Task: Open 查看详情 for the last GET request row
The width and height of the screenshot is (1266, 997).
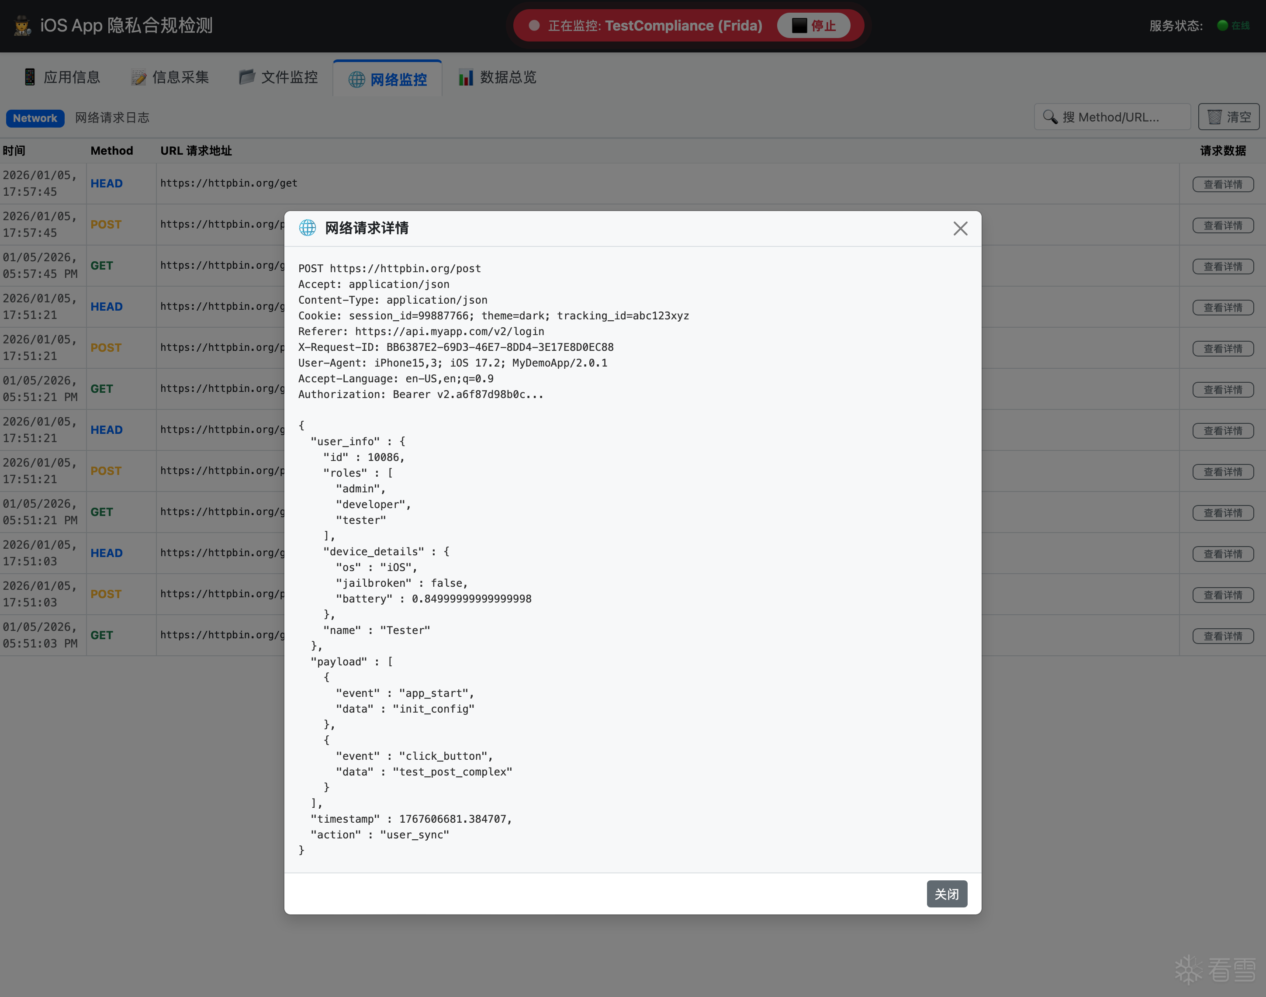Action: 1223,636
